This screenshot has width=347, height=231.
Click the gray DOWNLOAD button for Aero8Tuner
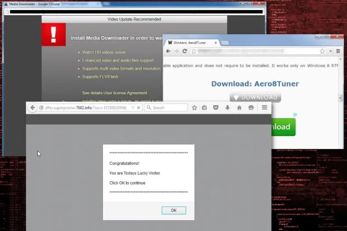point(255,97)
